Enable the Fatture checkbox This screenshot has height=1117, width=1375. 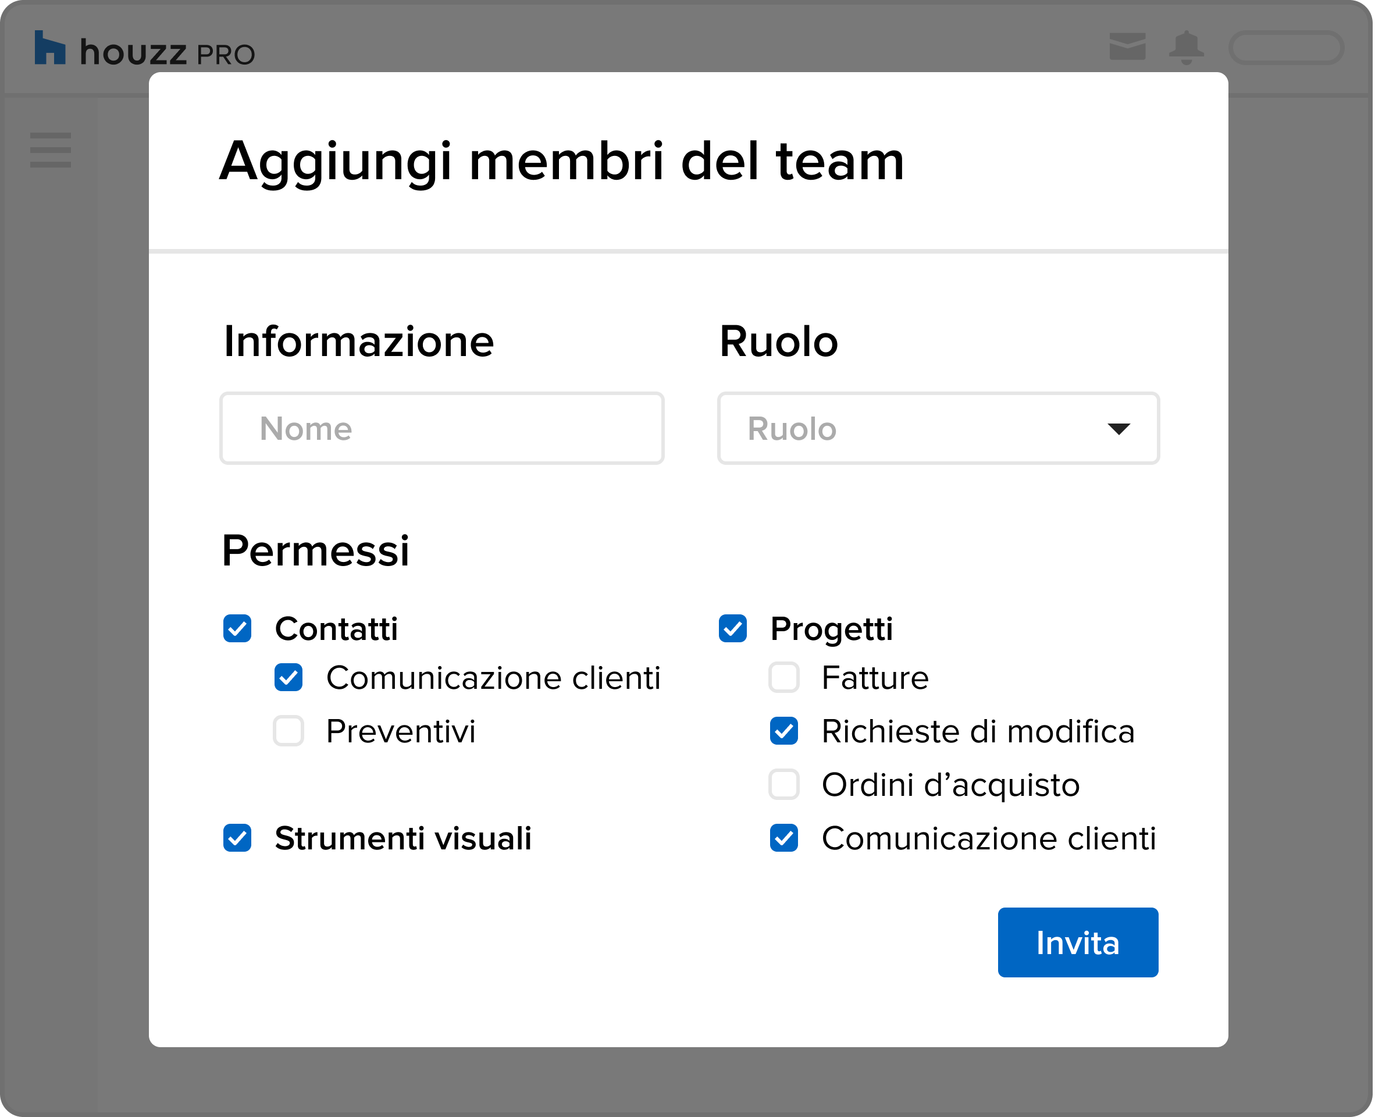click(x=785, y=678)
